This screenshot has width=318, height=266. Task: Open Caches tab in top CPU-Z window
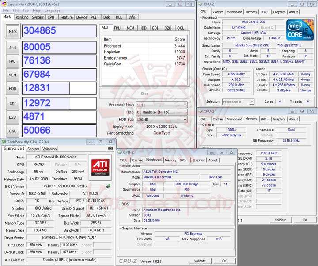click(218, 12)
